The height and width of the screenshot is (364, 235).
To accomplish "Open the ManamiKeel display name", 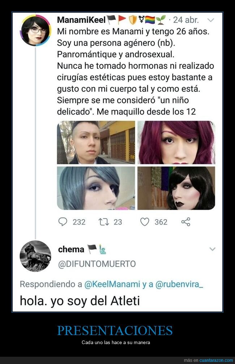I will click(81, 20).
